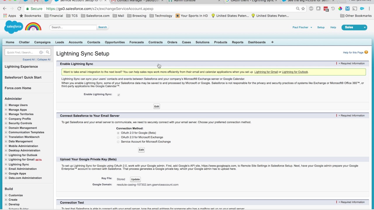Open the Lightning for Outlook link in banner

pyautogui.click(x=295, y=72)
